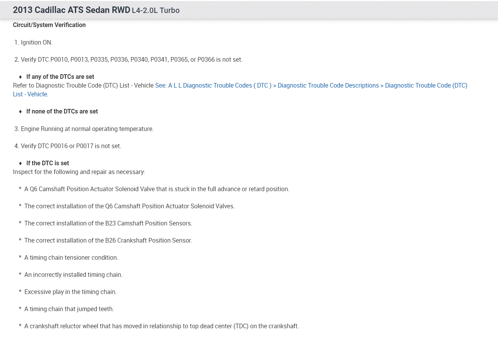The width and height of the screenshot is (498, 337).
Task: Click the L4-2.0L Turbo engine label
Action: [156, 11]
